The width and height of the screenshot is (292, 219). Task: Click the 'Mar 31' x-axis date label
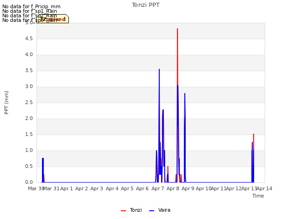(x=51, y=188)
